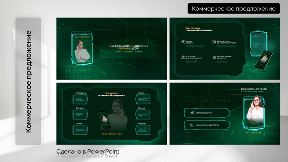Click the Фишки heading

tap(141, 93)
